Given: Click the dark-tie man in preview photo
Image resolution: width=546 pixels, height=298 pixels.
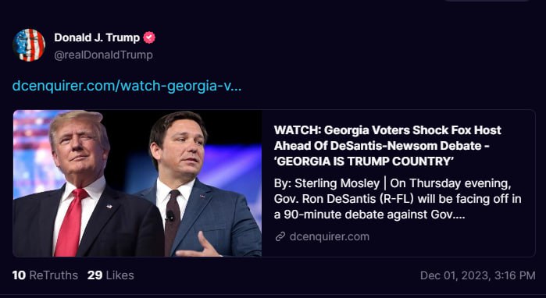Looking at the screenshot, I should (x=198, y=184).
